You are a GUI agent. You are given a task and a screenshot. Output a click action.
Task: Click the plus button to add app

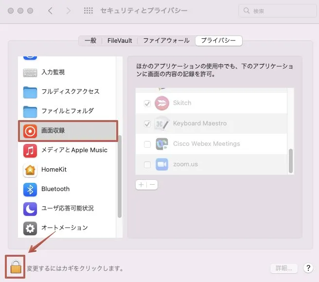click(141, 185)
